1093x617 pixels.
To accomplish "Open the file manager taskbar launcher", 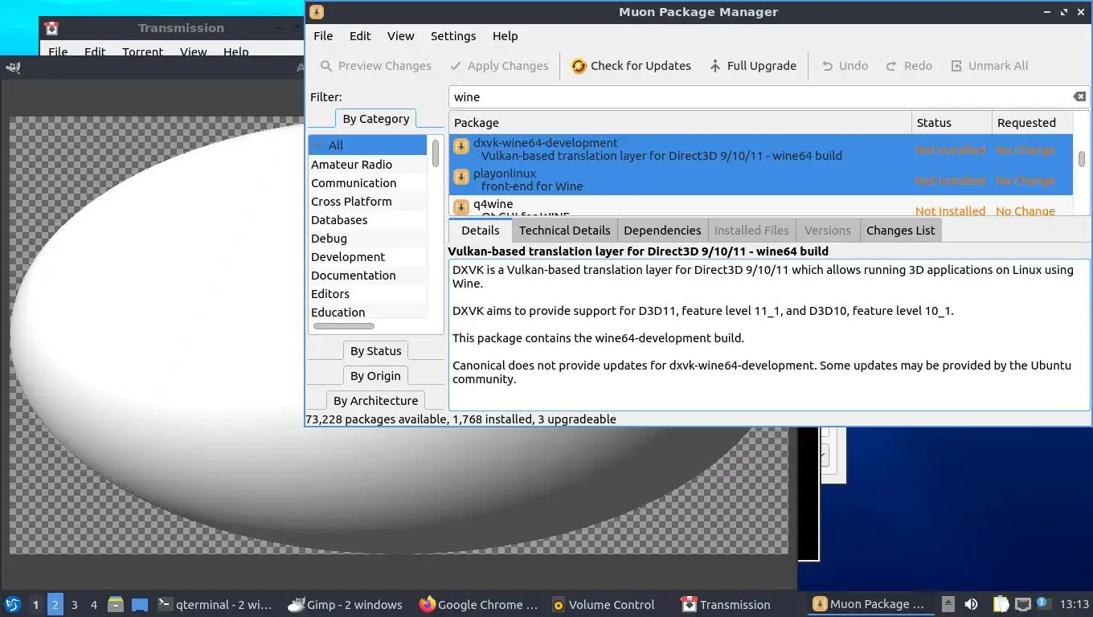I will (116, 604).
